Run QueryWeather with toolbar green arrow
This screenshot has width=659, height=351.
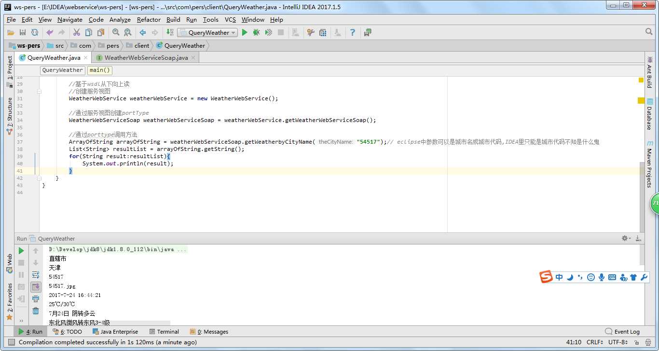click(x=245, y=32)
